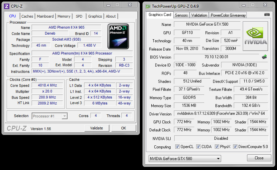Screen dimensions: 277x170
Task: Click the Shaders value 512 Unified
Action: [192, 81]
